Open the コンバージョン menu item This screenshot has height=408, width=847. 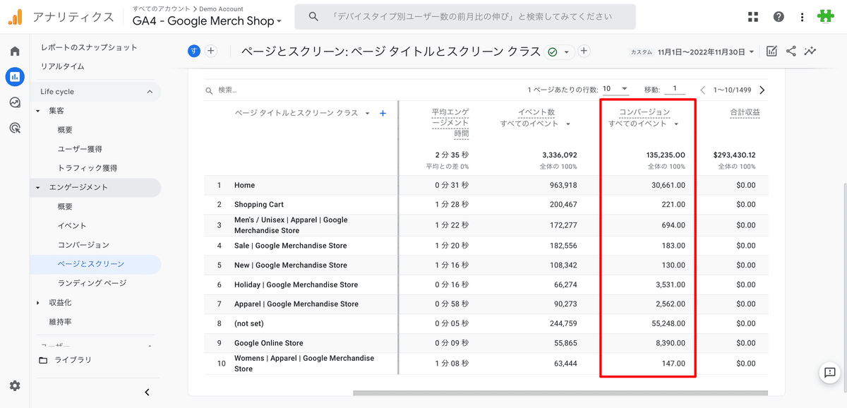(x=83, y=245)
